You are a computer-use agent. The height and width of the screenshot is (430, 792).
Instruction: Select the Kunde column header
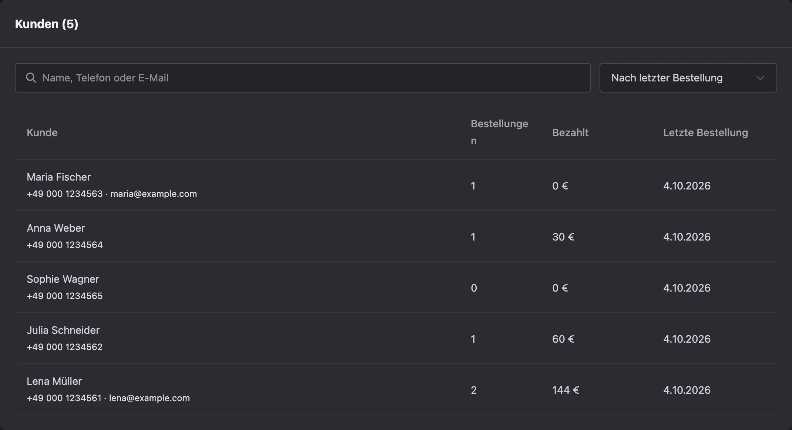[42, 132]
